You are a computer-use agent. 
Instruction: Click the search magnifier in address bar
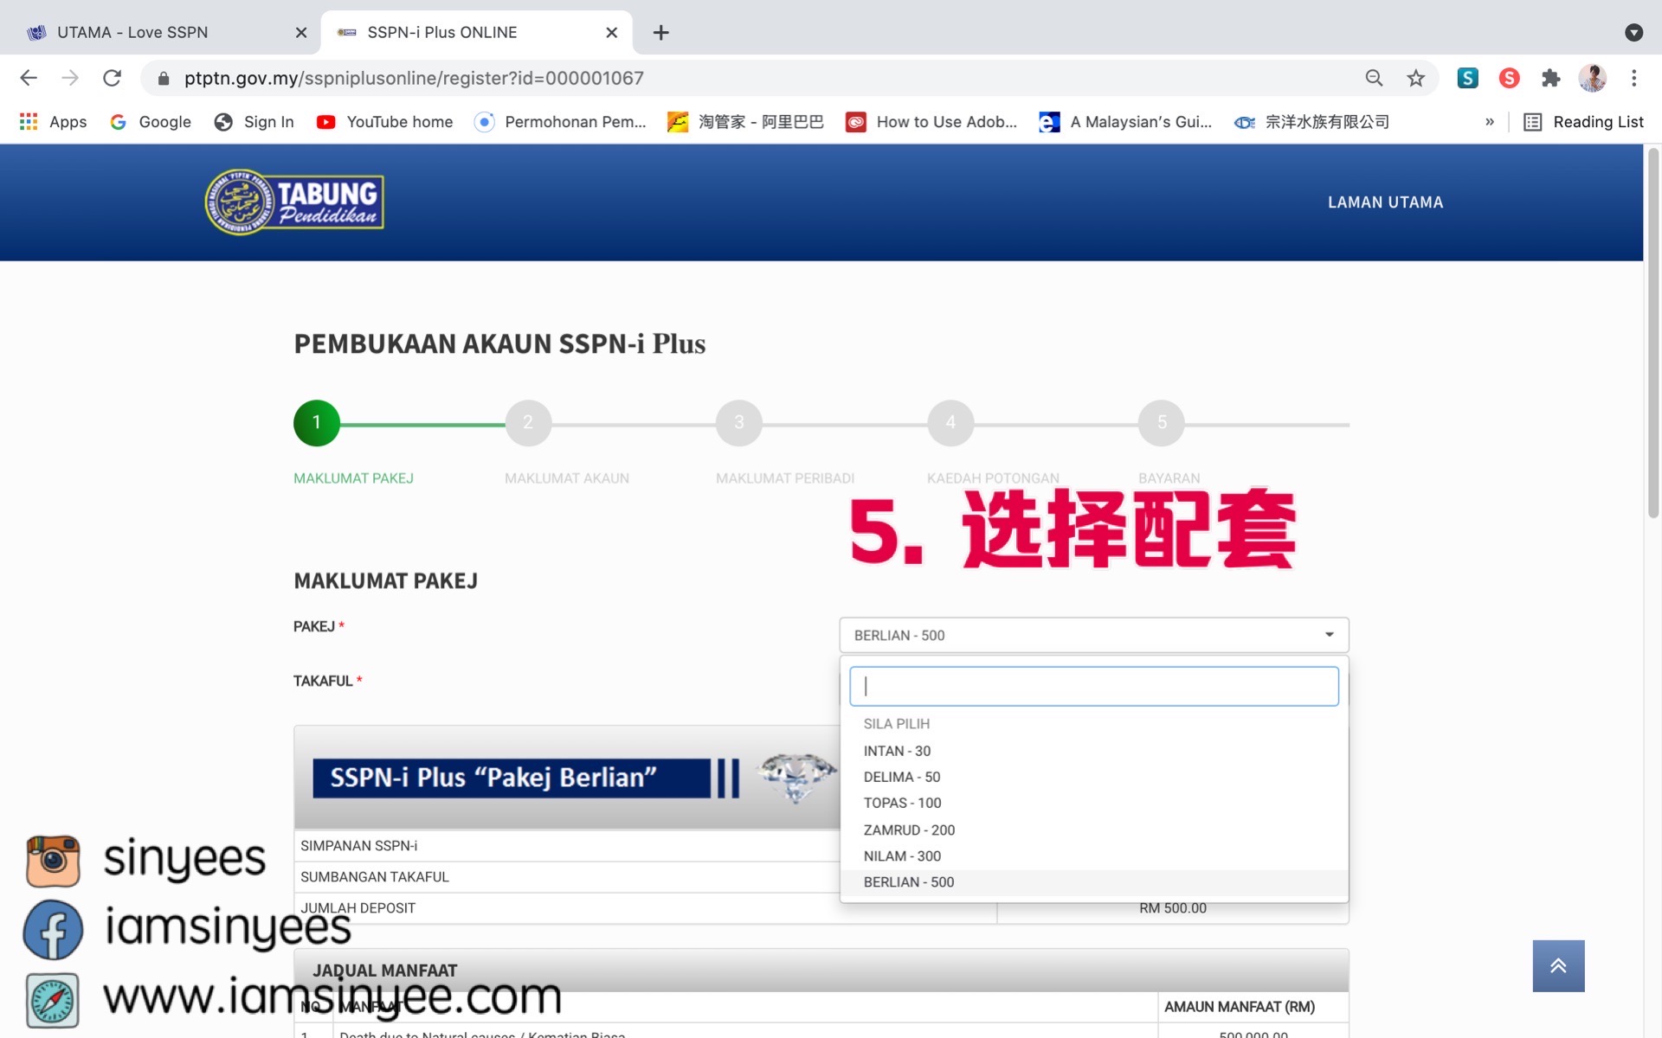[x=1374, y=78]
